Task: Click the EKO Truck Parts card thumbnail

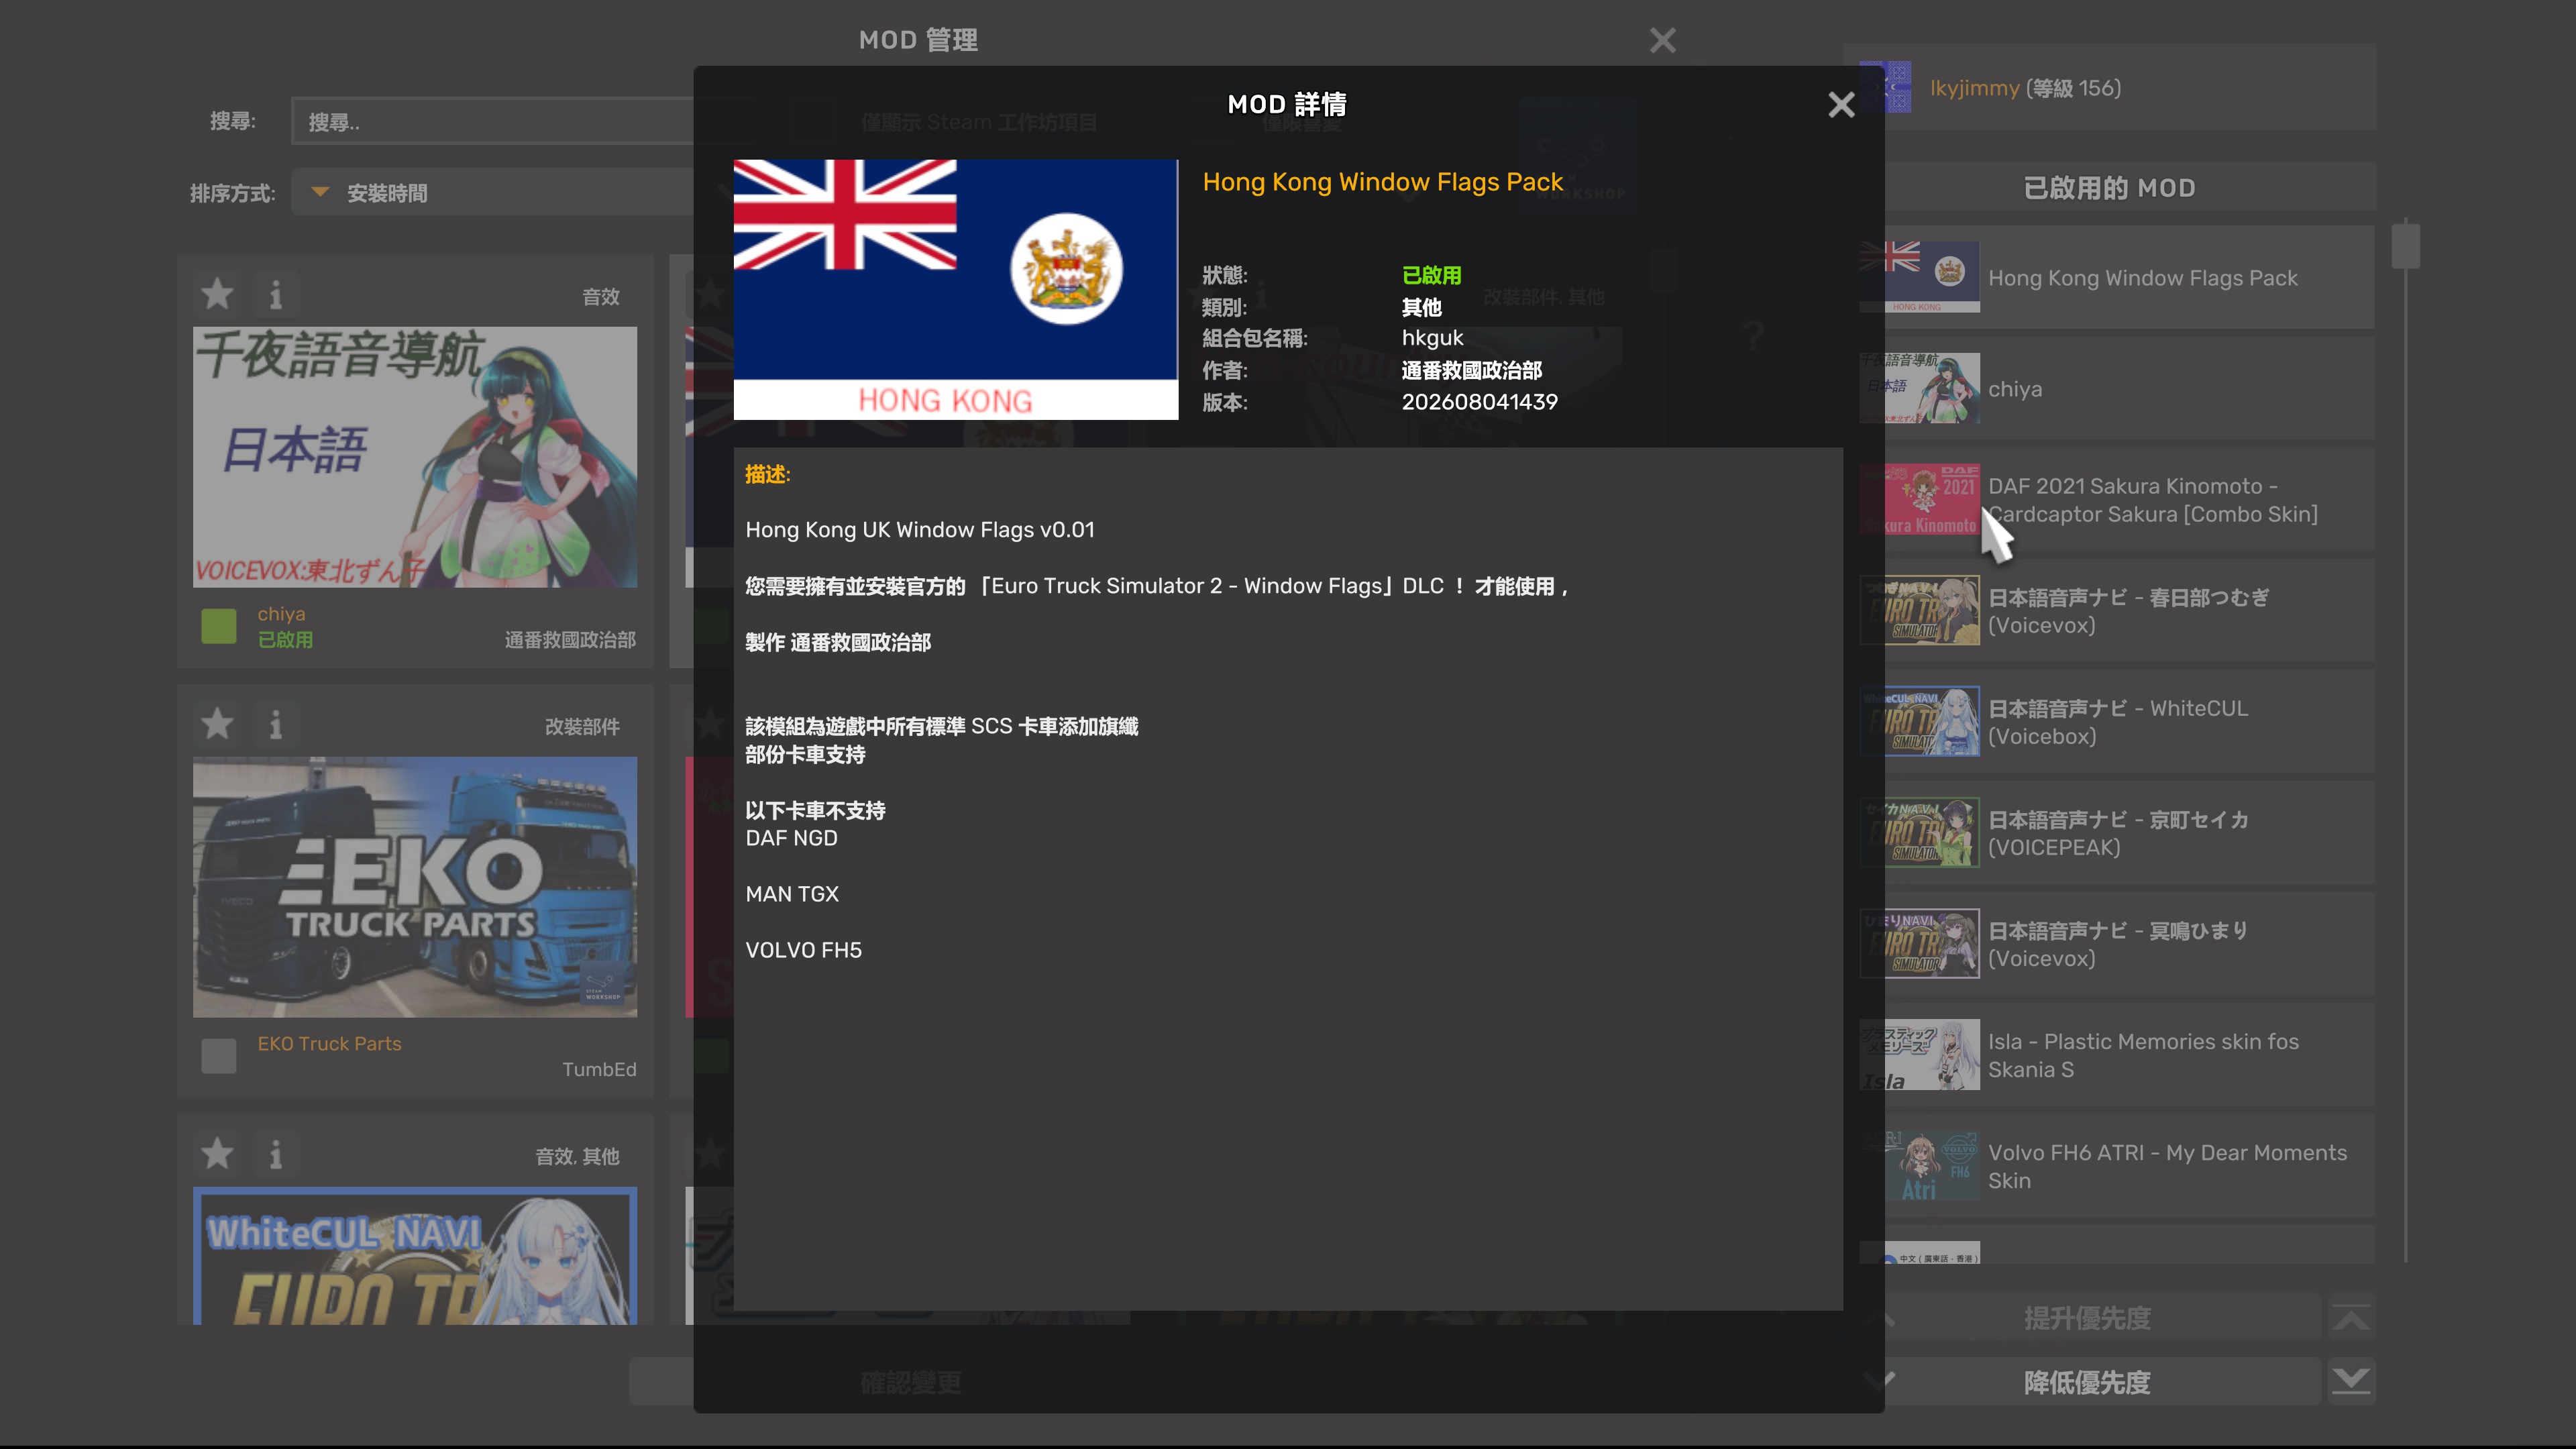Action: (415, 887)
